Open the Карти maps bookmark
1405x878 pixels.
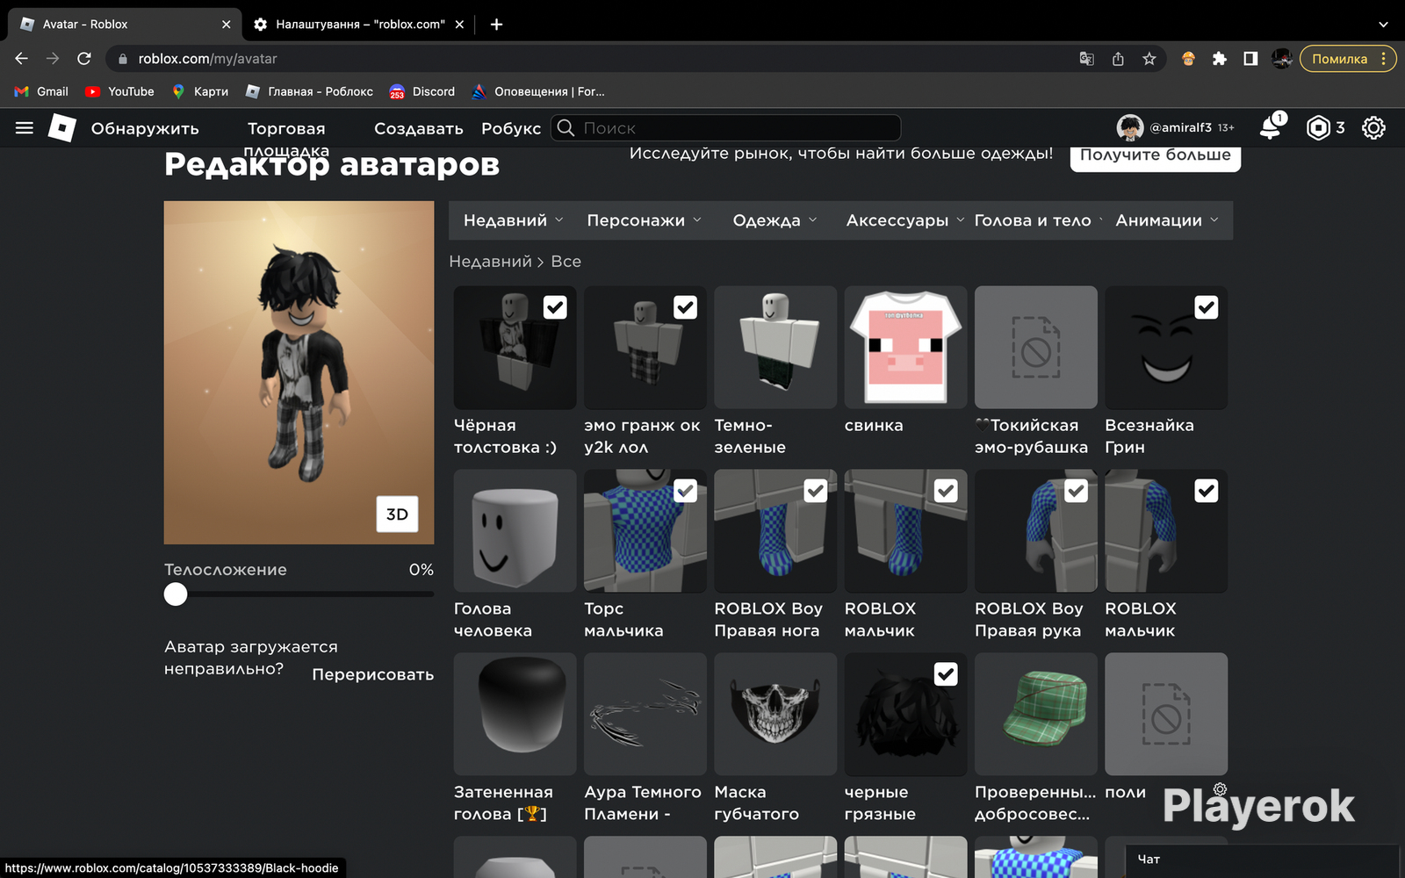click(200, 91)
